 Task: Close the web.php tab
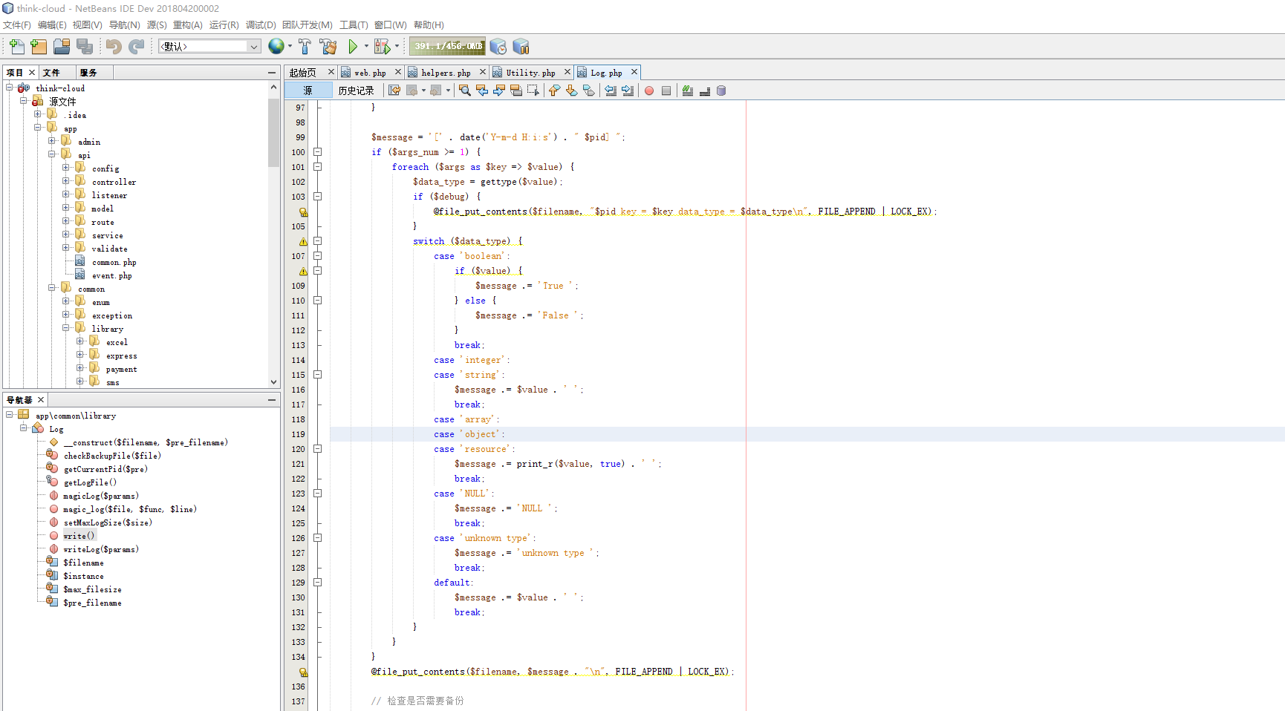[398, 72]
